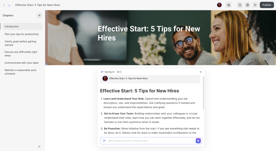Click the AI panel vertical scrollbar

point(204,93)
